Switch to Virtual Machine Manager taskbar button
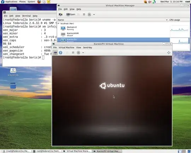This screenshot has width=191, height=153. pos(77,151)
